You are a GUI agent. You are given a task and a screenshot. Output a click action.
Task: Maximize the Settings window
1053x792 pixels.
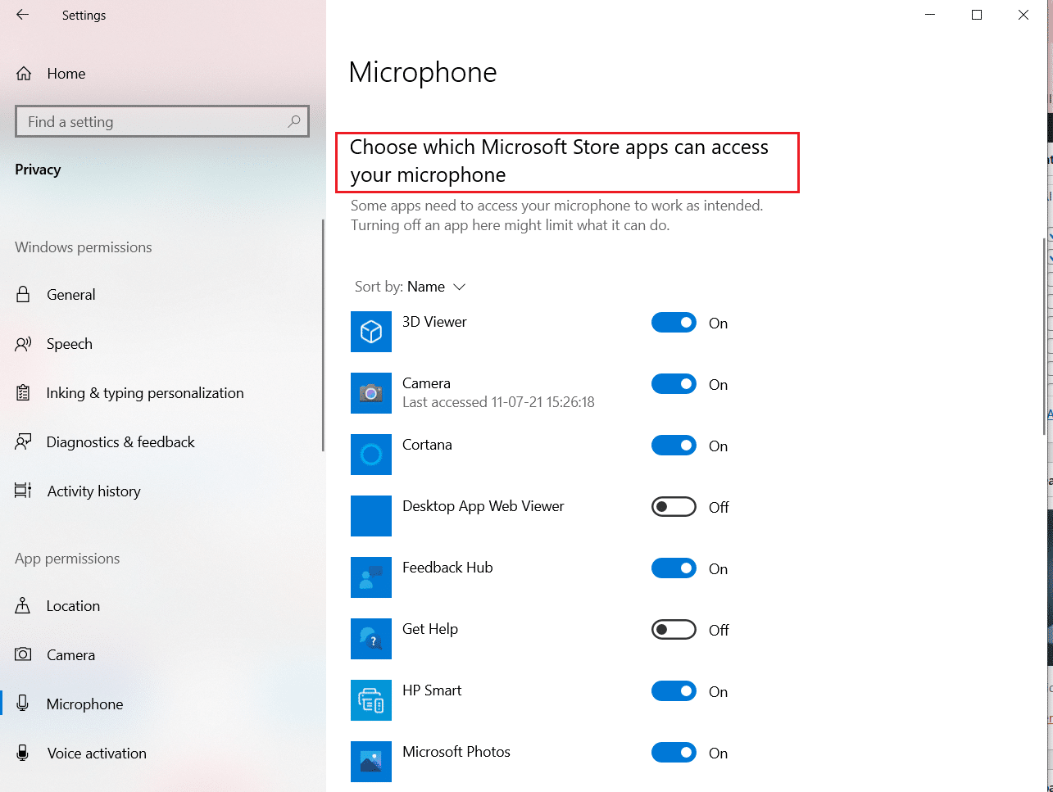tap(977, 15)
